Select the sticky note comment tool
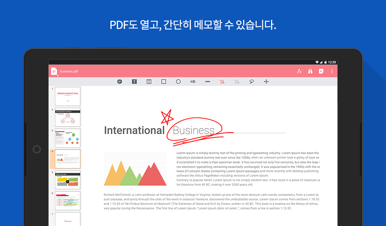 pyautogui.click(x=119, y=82)
